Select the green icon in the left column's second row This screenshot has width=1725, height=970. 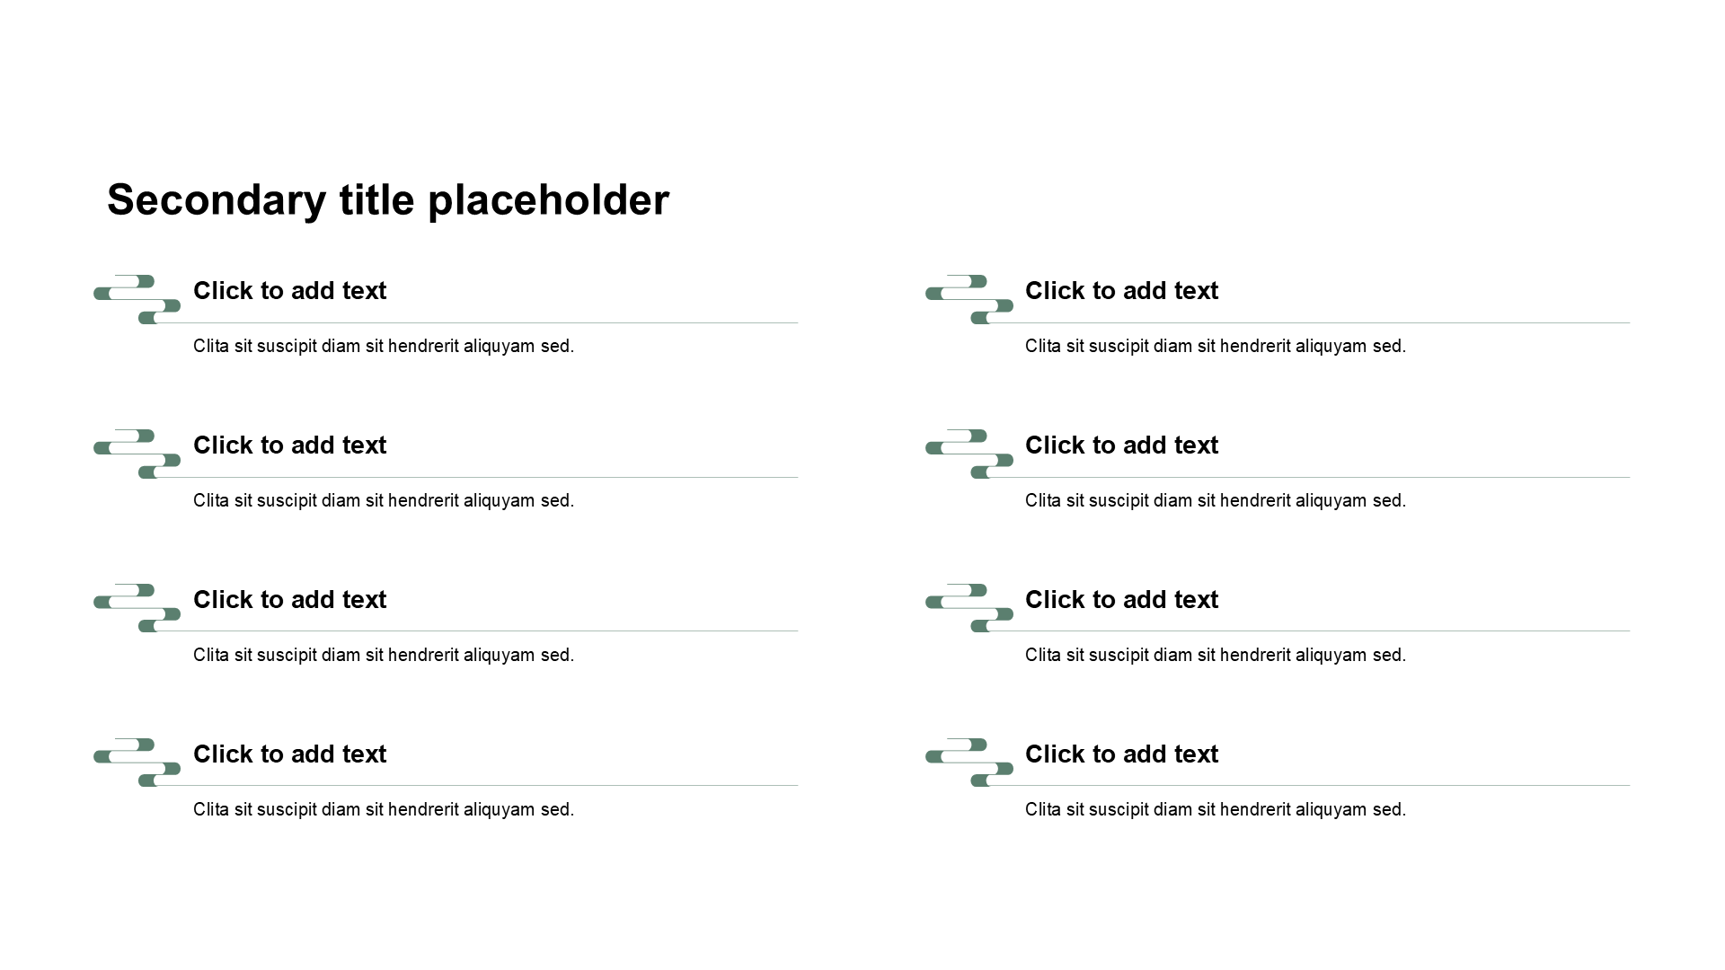pos(137,454)
